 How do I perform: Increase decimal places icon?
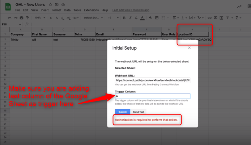click(68, 18)
